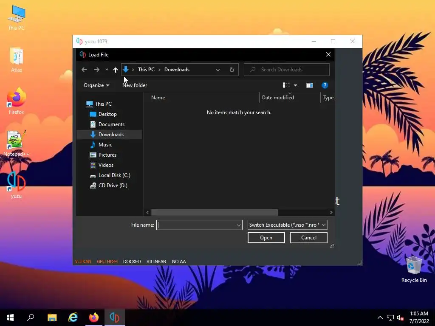Cancel the Load File dialog
The width and height of the screenshot is (435, 326).
click(308, 238)
